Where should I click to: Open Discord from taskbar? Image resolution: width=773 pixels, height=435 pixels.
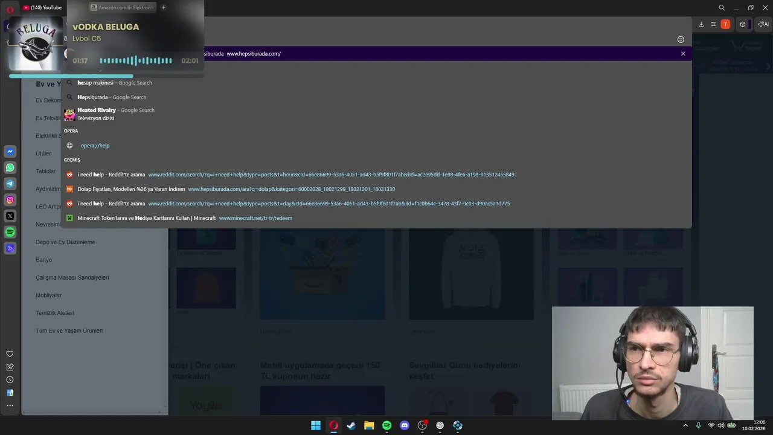pyautogui.click(x=405, y=425)
